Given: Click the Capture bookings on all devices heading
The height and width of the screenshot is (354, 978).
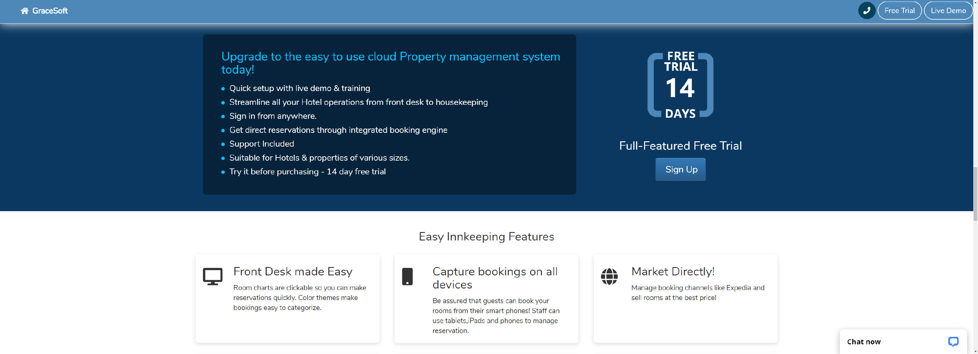Looking at the screenshot, I should 495,278.
